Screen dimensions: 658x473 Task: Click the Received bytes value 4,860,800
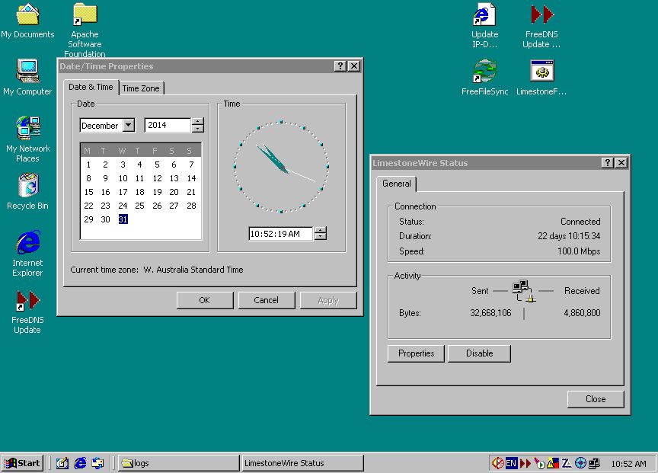pyautogui.click(x=582, y=313)
